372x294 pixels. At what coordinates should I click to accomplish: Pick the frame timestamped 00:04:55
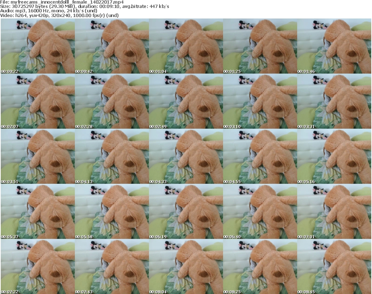(x=260, y=156)
